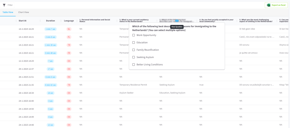
Task: Click the Start At column header
Action: point(23,21)
